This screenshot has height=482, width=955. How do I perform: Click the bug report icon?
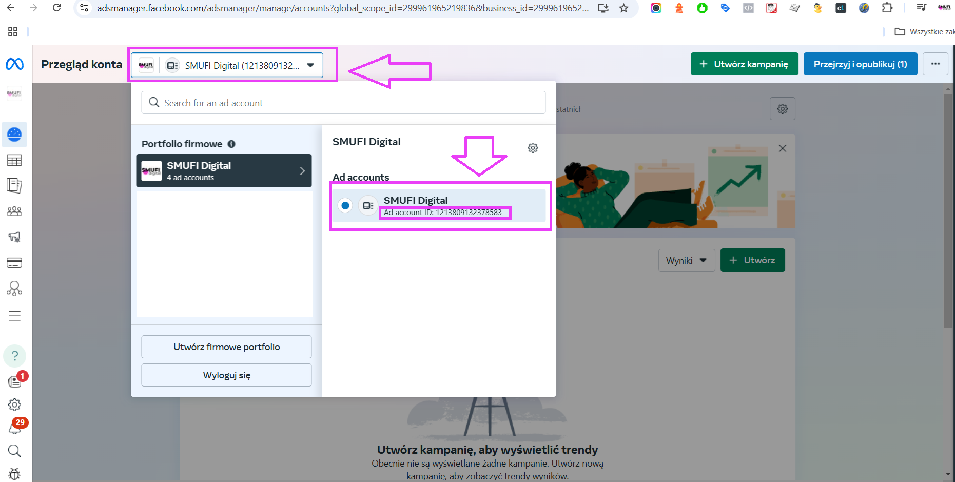tap(14, 474)
